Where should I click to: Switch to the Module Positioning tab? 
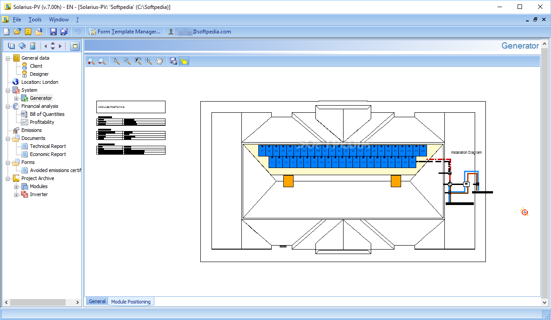[x=131, y=302]
